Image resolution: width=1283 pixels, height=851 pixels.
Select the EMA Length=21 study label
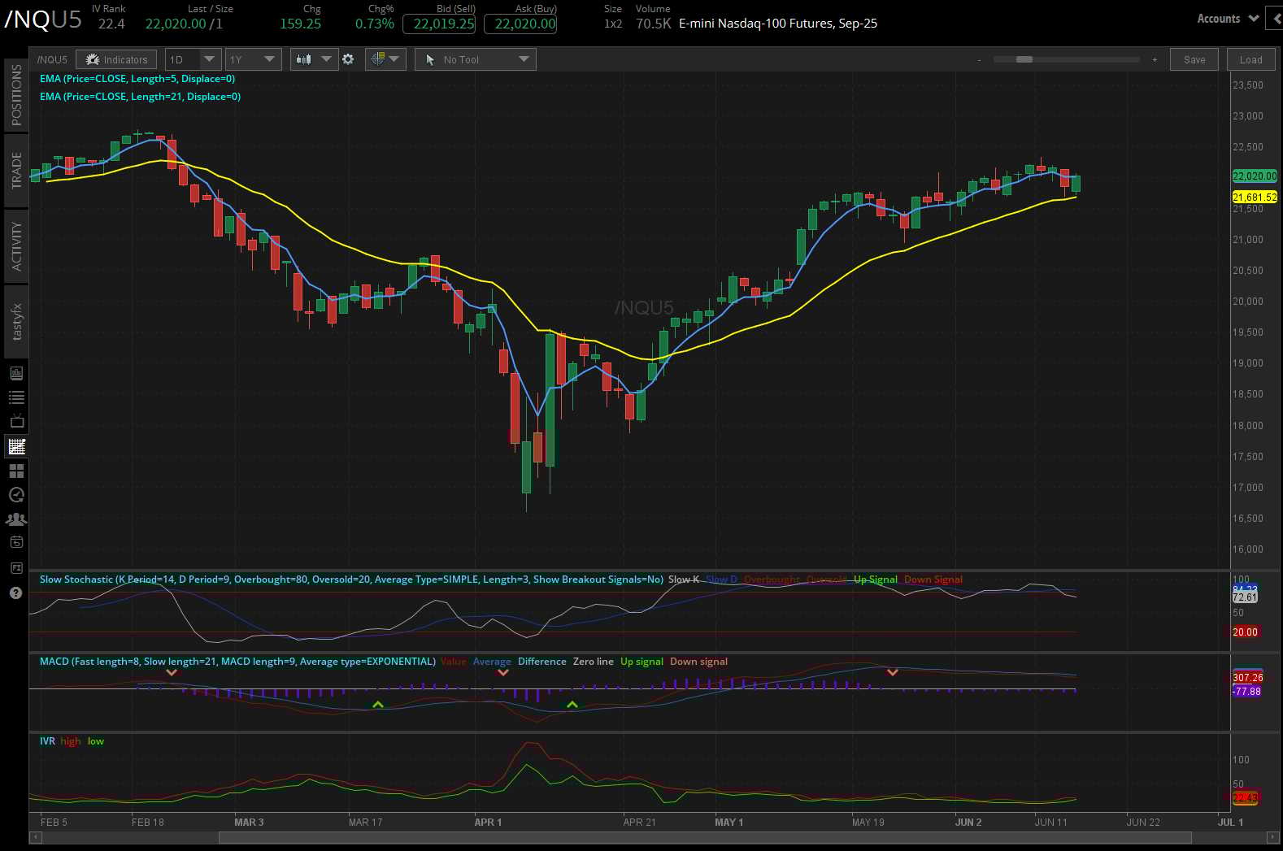pyautogui.click(x=140, y=97)
